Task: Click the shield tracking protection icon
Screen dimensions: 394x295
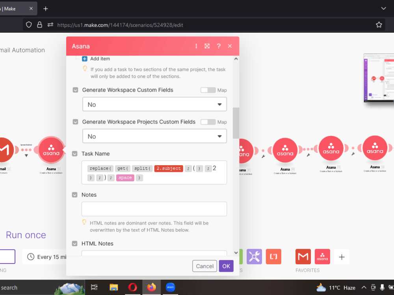Action: coord(29,25)
